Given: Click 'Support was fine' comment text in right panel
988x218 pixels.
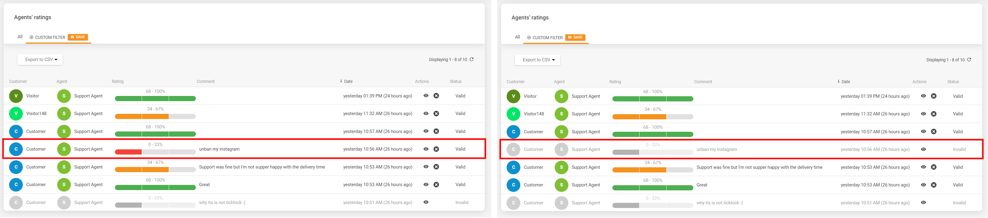Looking at the screenshot, I should pos(759,167).
